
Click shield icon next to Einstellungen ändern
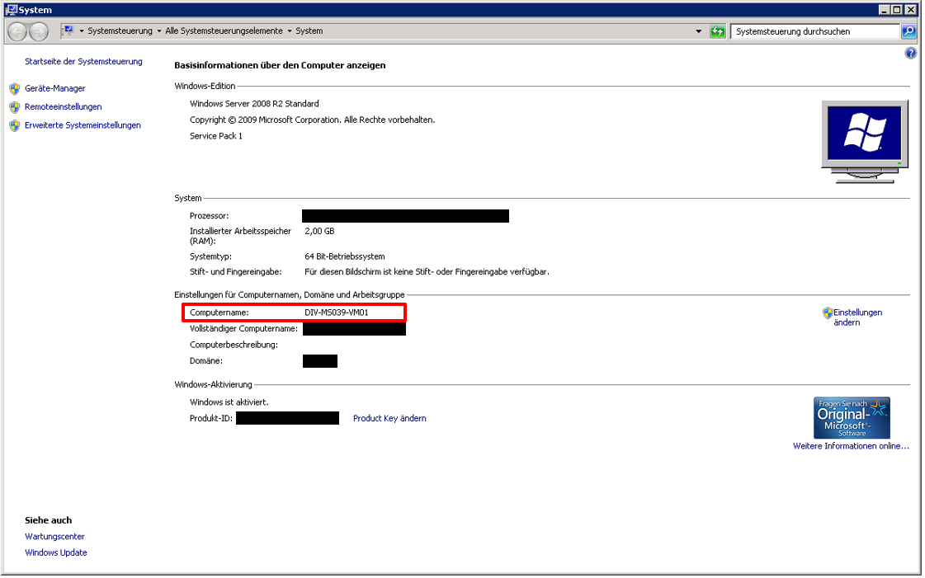point(828,312)
